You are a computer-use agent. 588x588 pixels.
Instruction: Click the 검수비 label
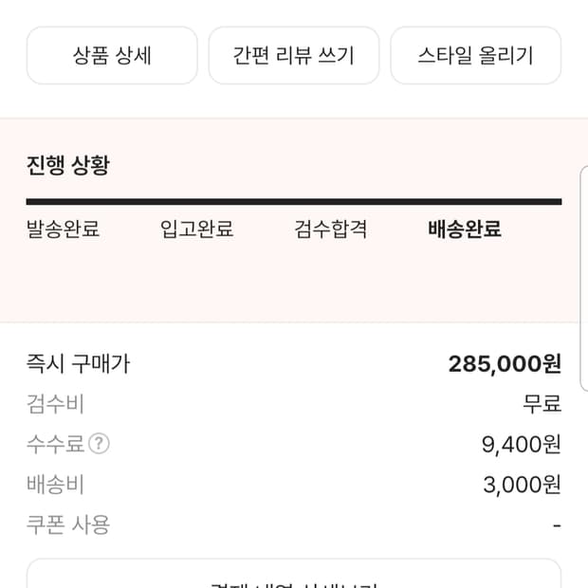point(56,404)
